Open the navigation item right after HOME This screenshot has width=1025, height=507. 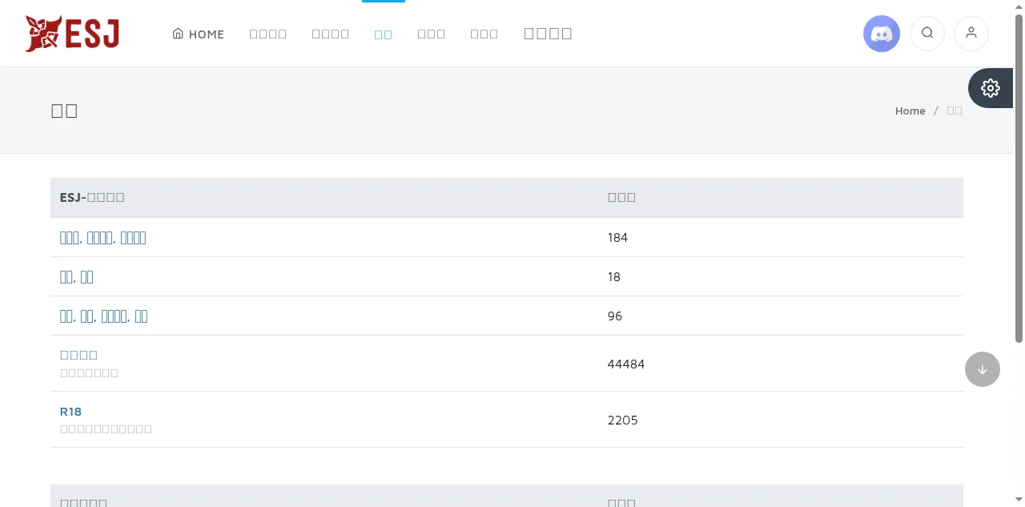point(268,34)
